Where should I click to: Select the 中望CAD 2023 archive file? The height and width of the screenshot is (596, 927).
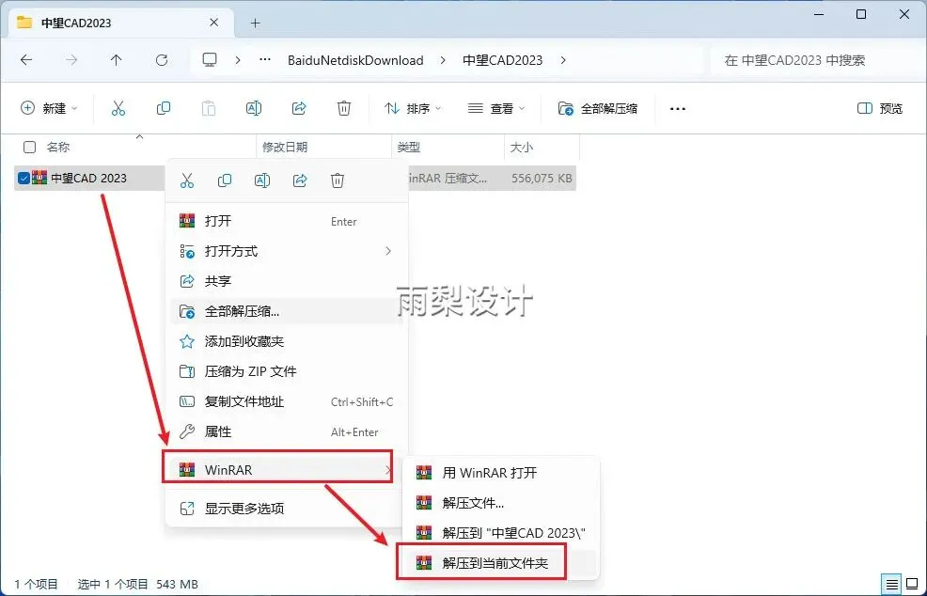click(x=88, y=178)
